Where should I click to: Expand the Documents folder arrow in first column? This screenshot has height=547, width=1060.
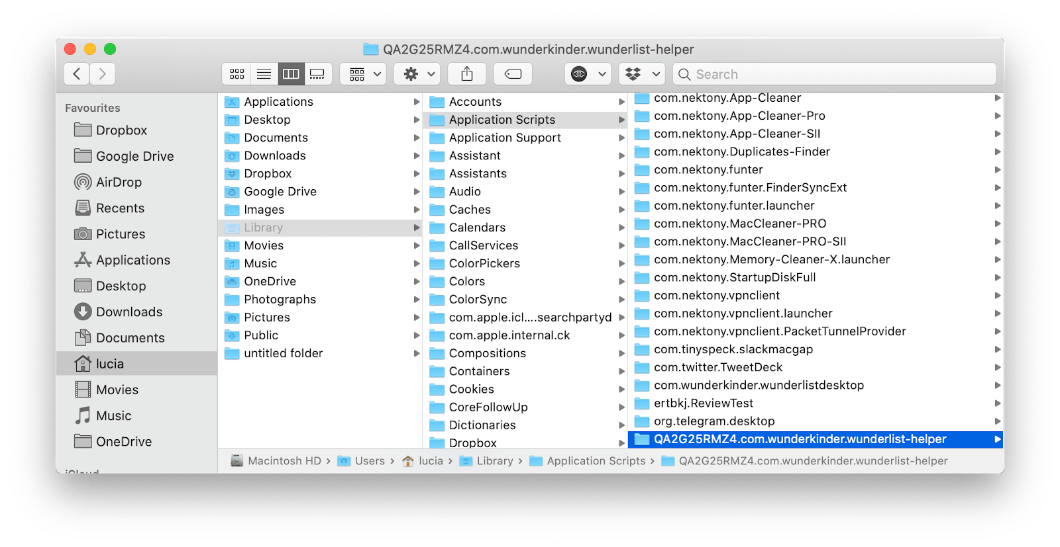(417, 138)
